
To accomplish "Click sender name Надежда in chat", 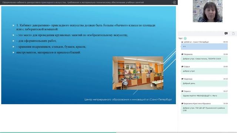I will tap(188, 79).
